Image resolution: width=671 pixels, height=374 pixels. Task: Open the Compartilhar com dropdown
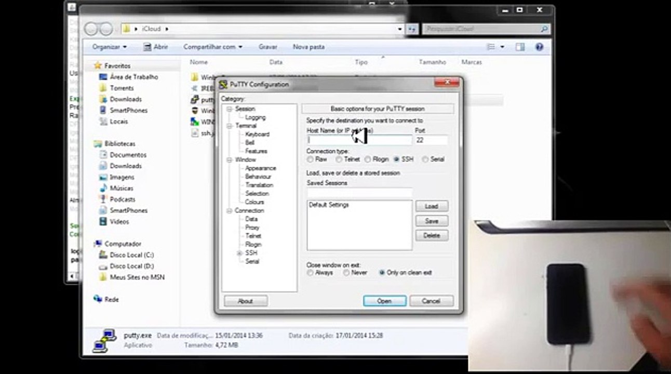pyautogui.click(x=212, y=47)
